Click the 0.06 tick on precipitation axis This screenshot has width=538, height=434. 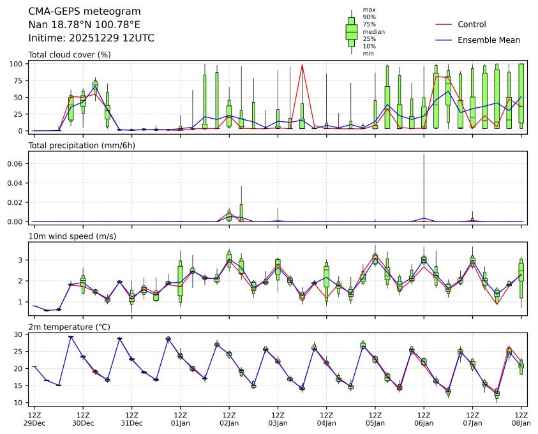point(17,164)
